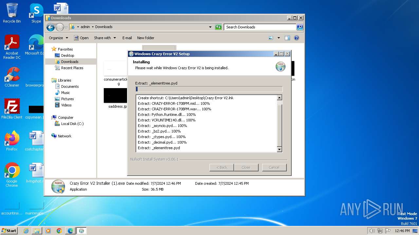Open the costchapter Word document icon

tap(35, 141)
